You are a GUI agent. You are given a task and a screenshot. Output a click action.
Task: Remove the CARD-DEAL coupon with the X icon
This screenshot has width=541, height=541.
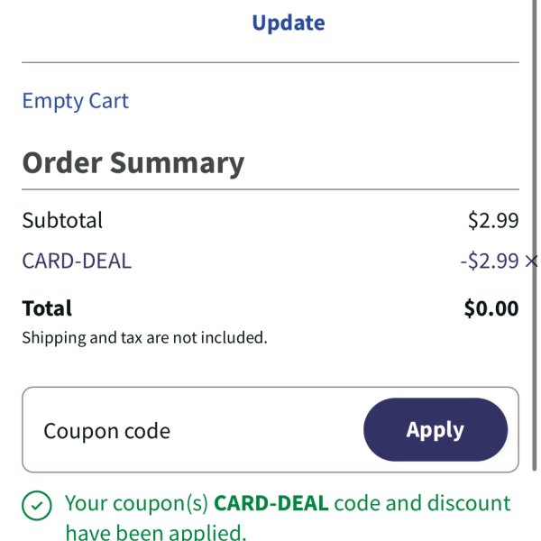(x=532, y=261)
